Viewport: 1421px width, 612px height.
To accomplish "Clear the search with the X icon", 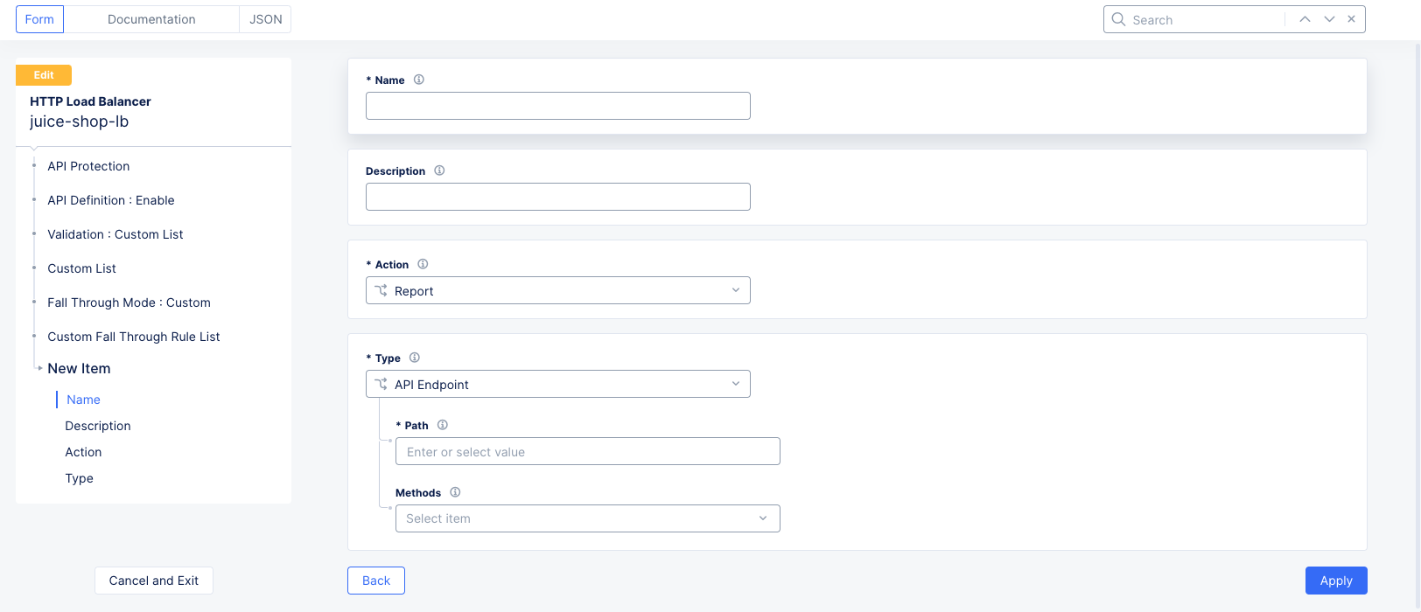I will pyautogui.click(x=1352, y=19).
